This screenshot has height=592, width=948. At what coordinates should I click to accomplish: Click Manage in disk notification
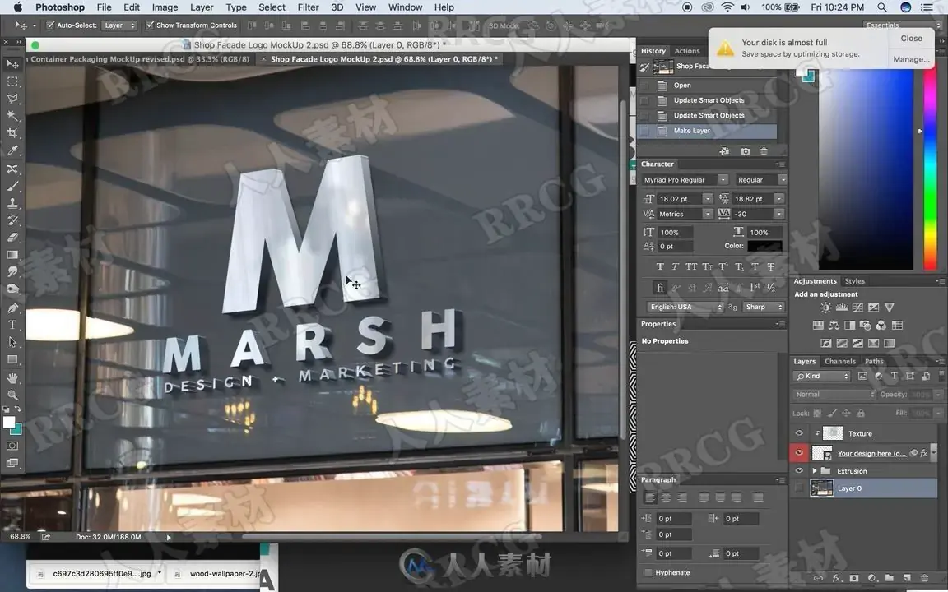click(x=910, y=59)
